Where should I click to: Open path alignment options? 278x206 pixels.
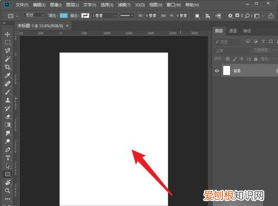click(207, 16)
